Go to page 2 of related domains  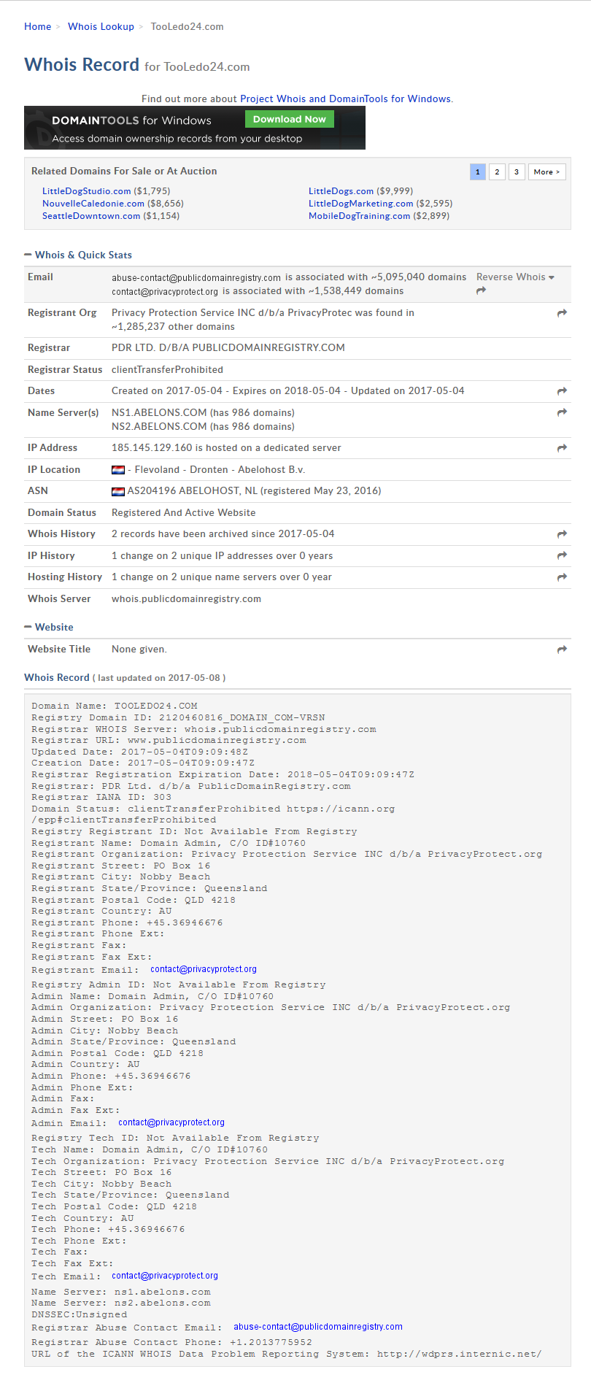pyautogui.click(x=497, y=172)
